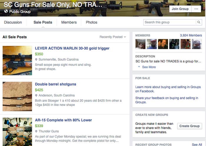
Task: Open sixth member avatar with gray cap
Action: pos(197,44)
